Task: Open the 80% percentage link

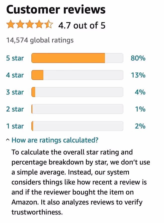Action: pyautogui.click(x=138, y=58)
